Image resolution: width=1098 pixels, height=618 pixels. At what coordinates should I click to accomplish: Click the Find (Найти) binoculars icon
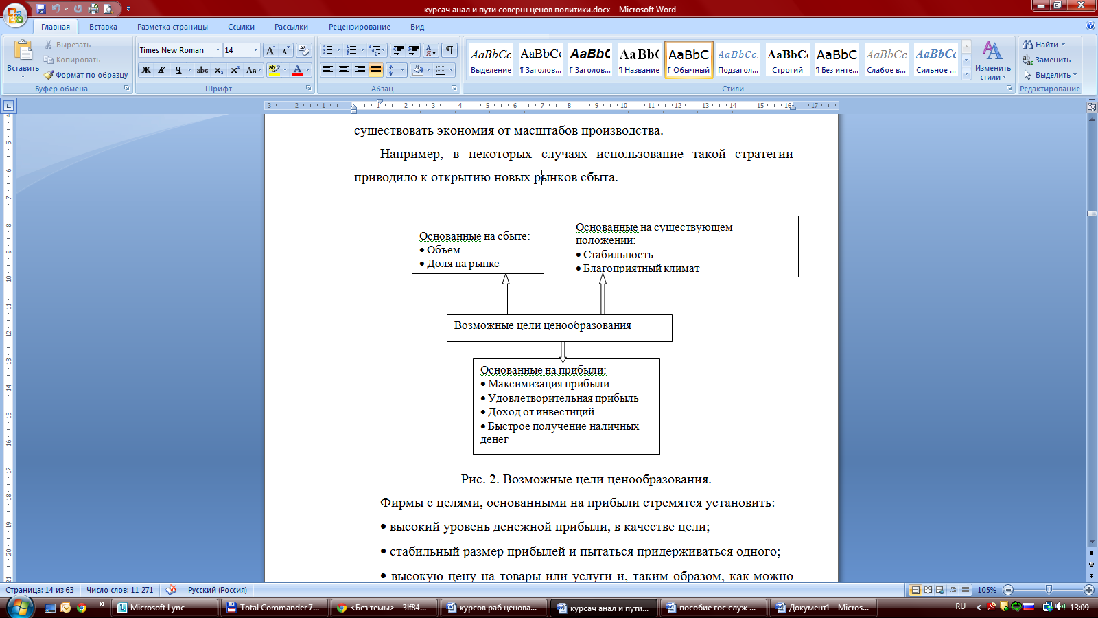pos(1028,45)
